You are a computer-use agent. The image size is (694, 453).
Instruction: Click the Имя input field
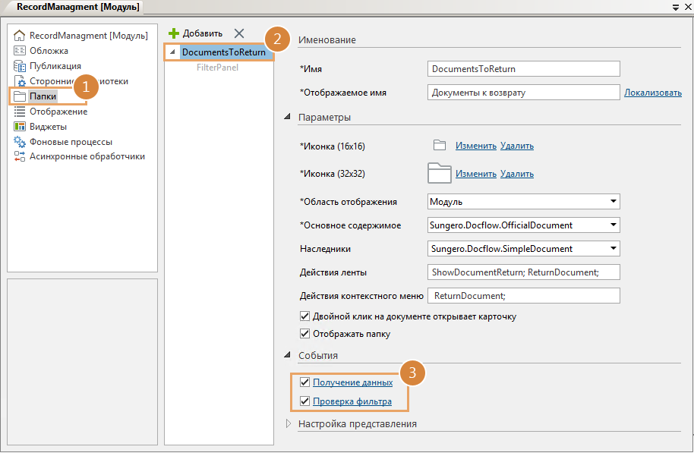tap(523, 69)
